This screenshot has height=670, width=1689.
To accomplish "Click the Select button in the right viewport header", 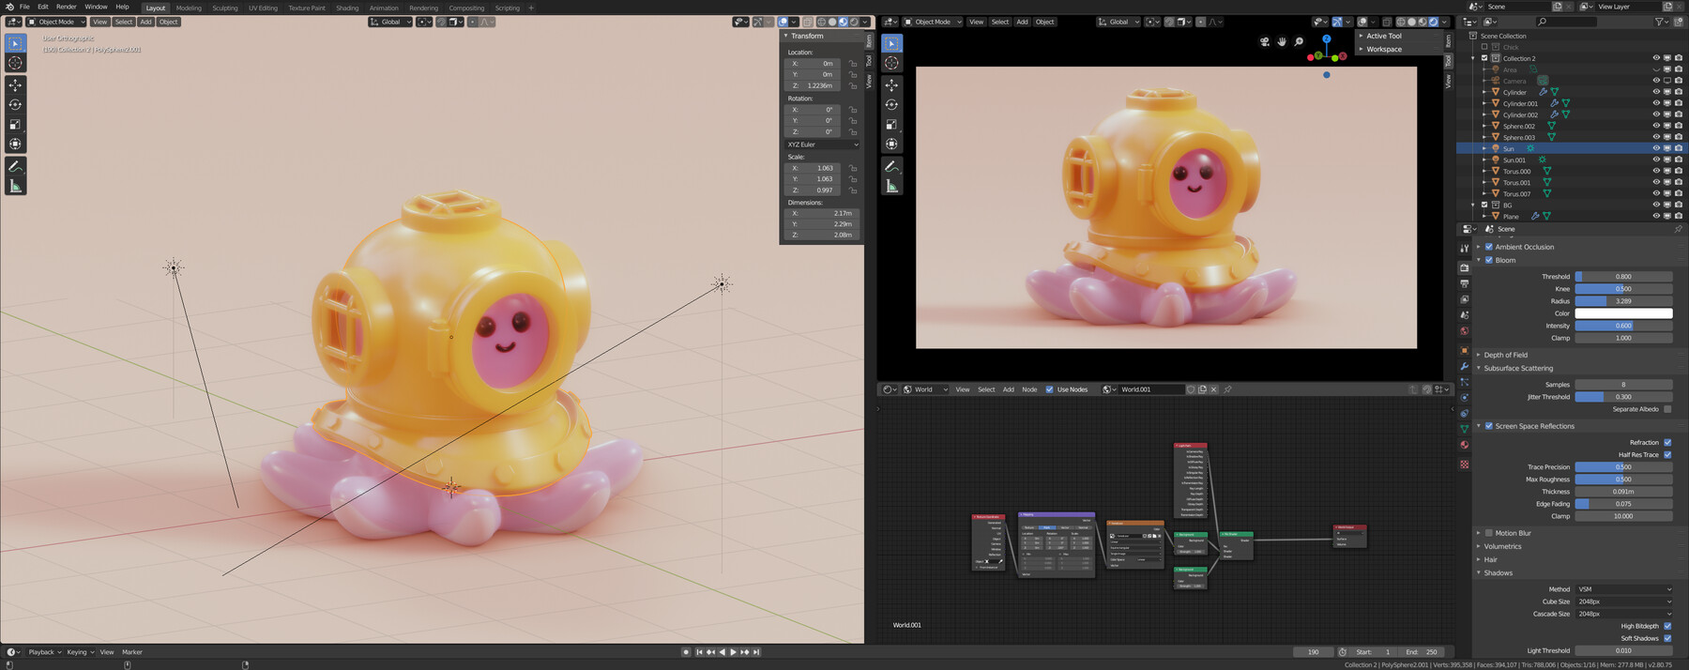I will pos(1000,22).
